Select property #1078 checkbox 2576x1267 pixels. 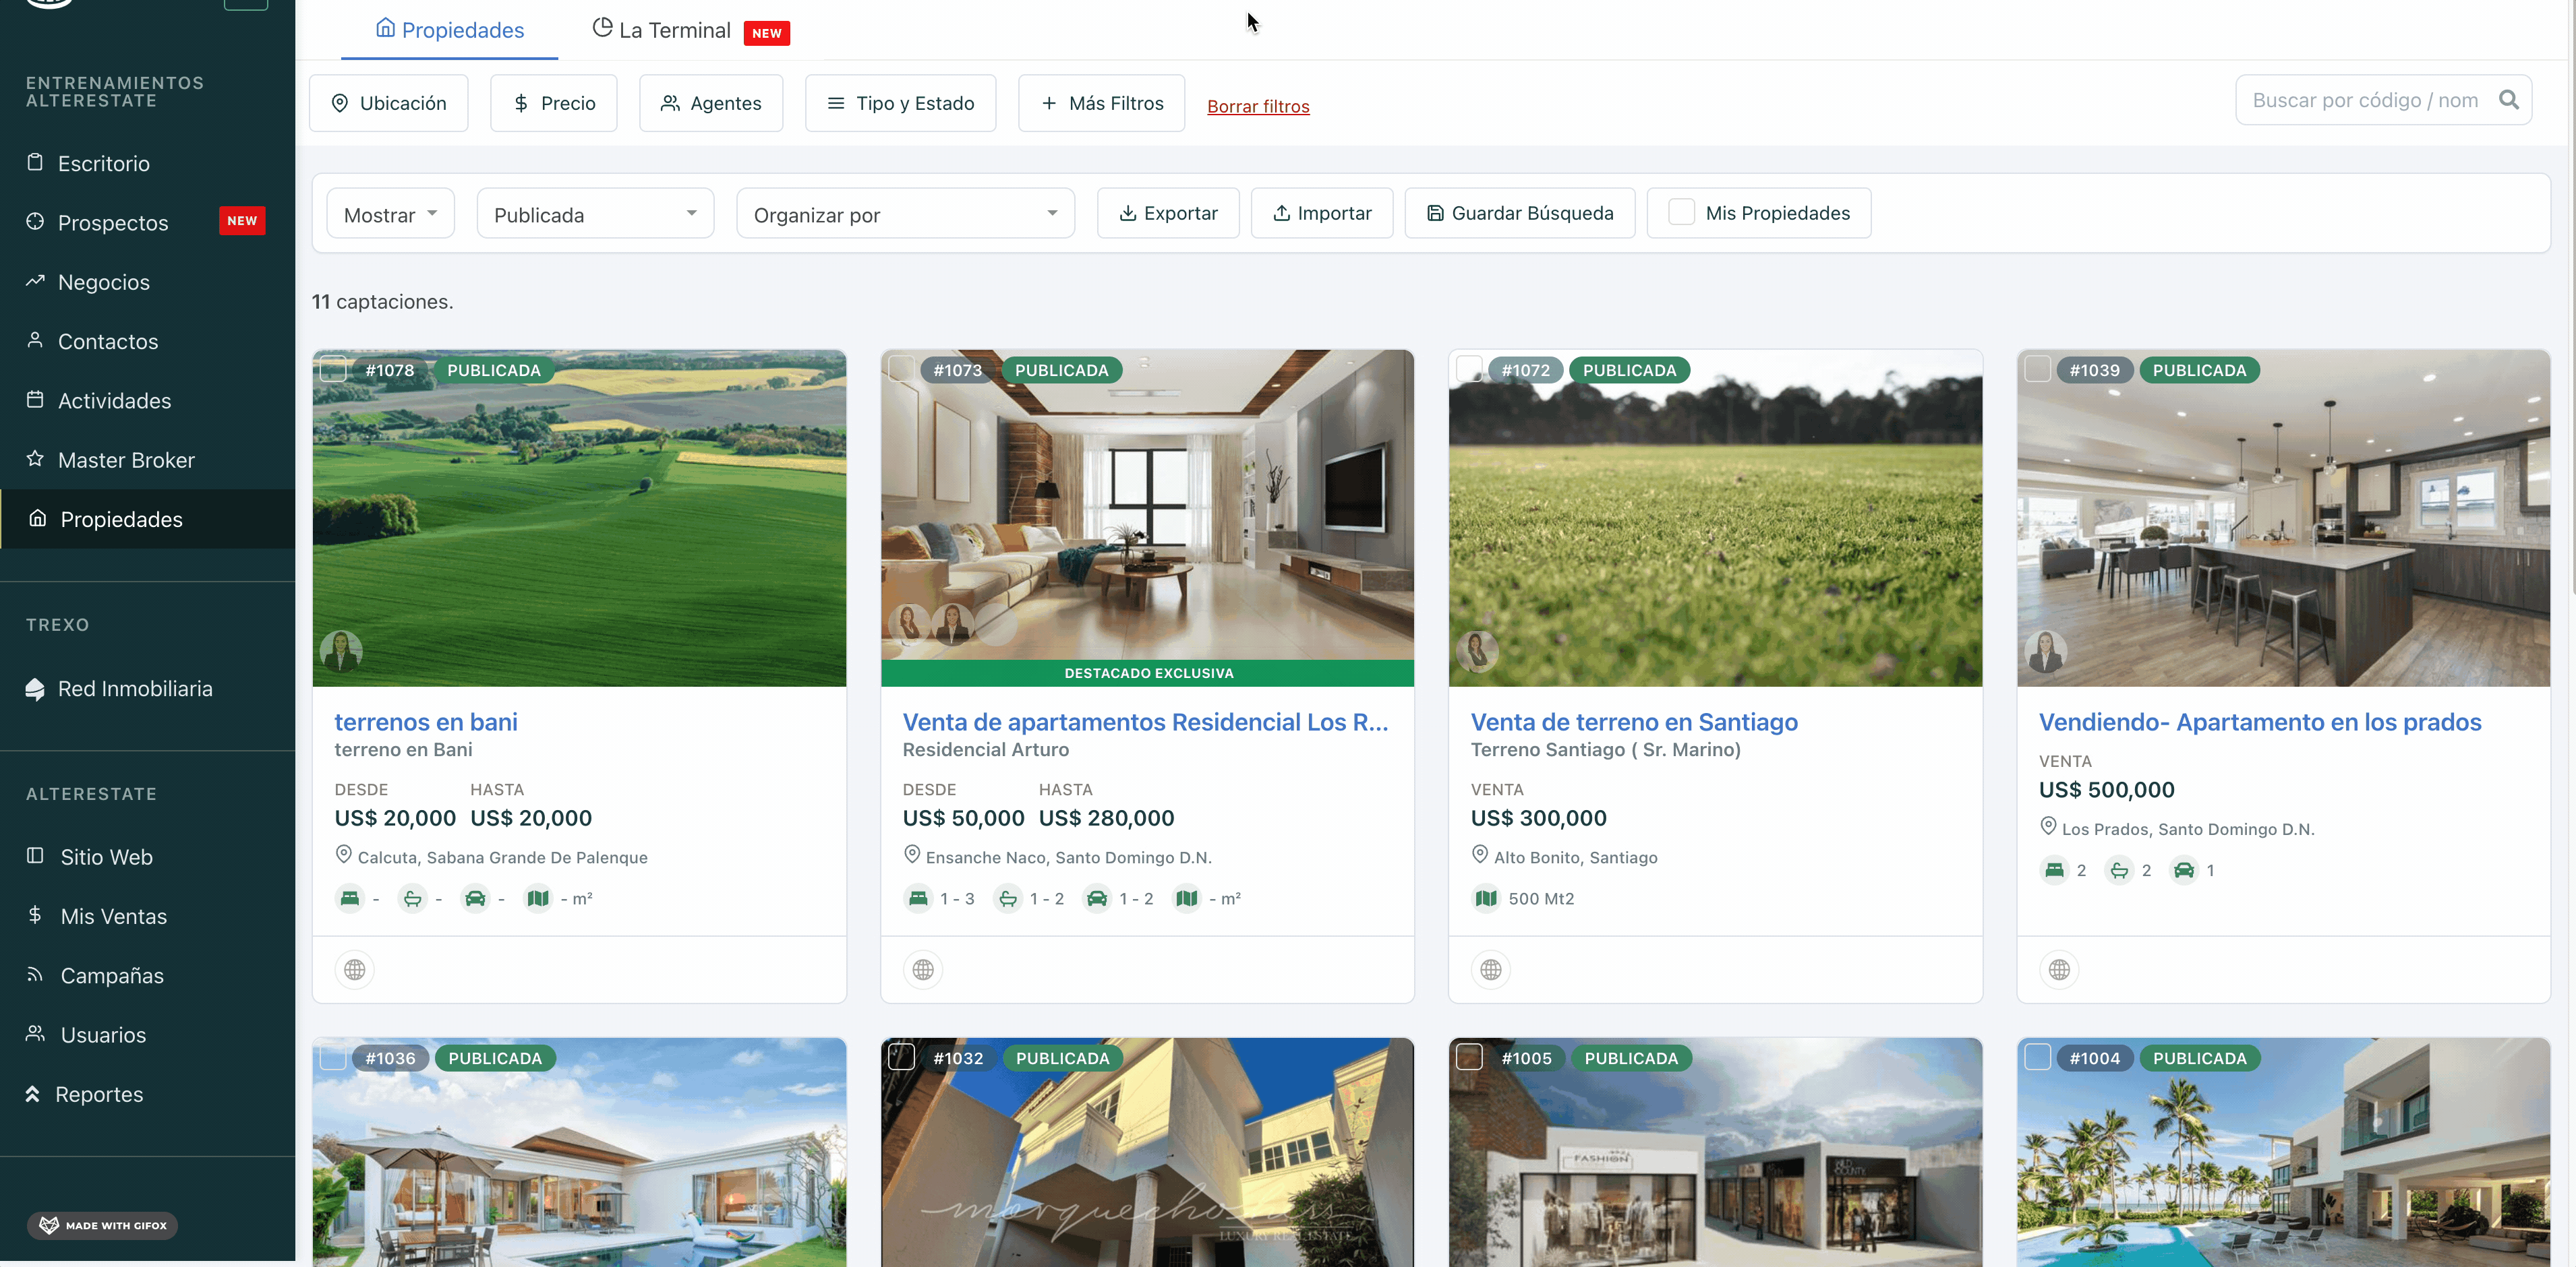coord(333,370)
